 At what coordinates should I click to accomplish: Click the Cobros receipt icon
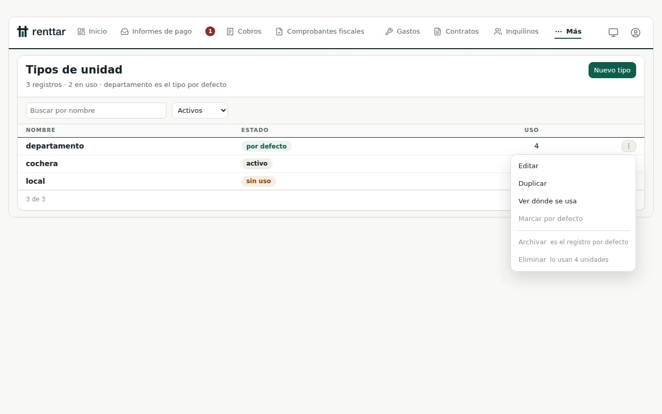click(x=230, y=32)
